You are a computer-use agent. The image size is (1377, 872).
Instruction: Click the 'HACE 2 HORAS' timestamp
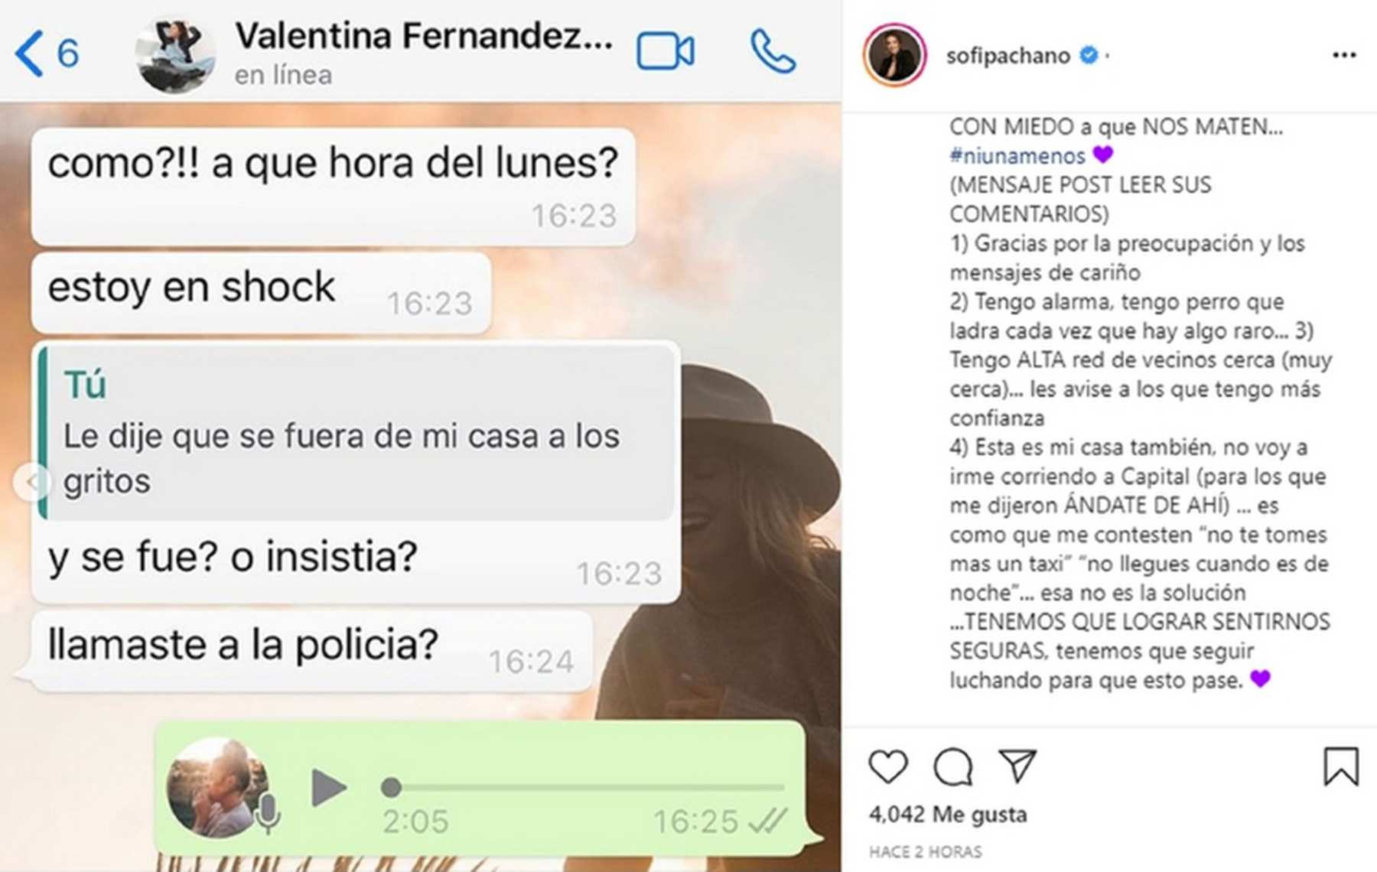click(x=926, y=852)
